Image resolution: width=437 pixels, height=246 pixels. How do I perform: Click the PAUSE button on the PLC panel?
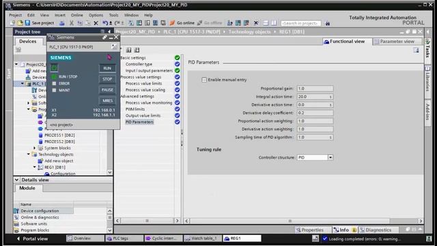click(107, 90)
